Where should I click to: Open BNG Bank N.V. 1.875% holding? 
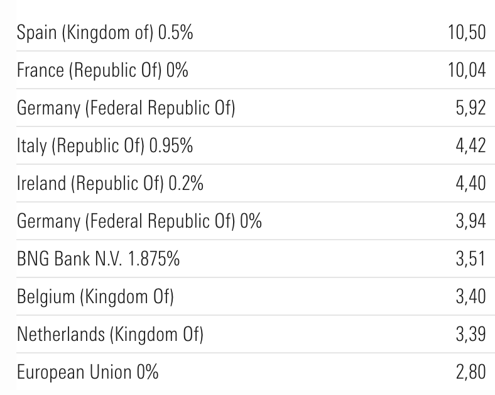98,259
